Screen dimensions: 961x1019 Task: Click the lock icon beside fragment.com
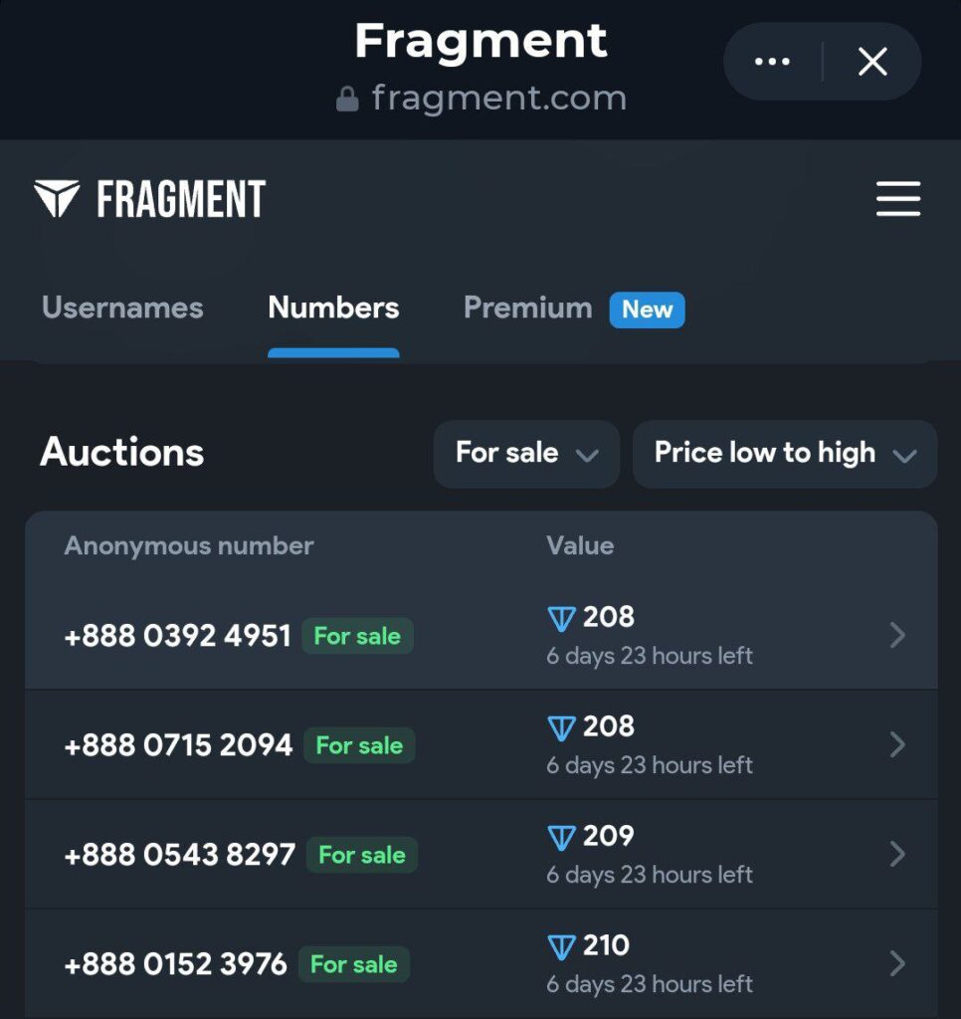pos(347,99)
